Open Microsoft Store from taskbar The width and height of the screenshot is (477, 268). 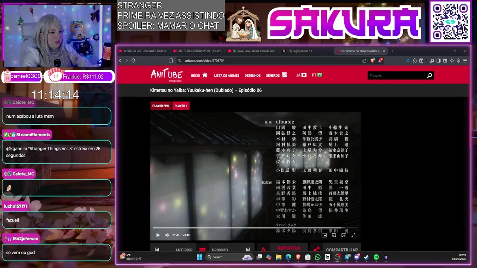pyautogui.click(x=308, y=257)
